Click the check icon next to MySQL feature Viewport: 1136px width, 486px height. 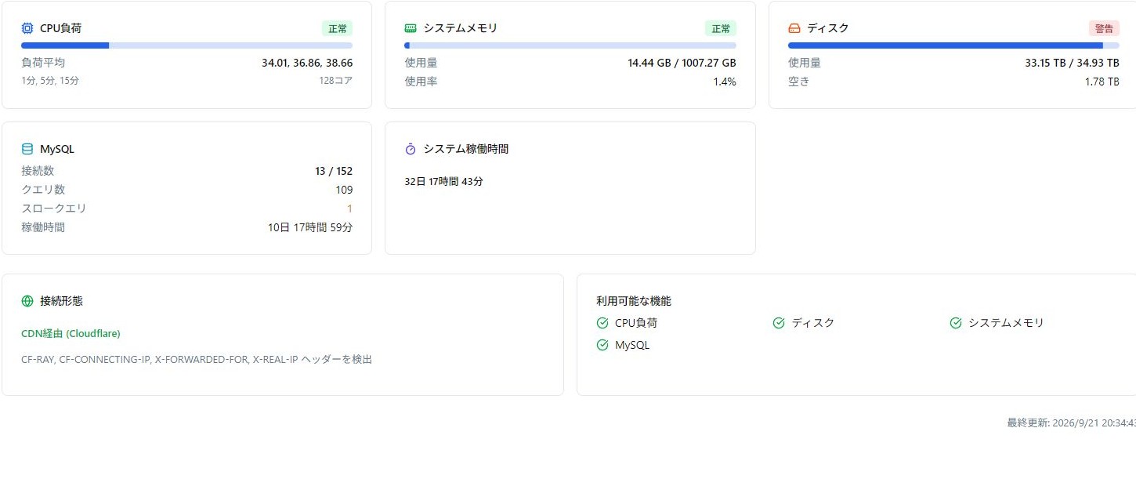[602, 345]
